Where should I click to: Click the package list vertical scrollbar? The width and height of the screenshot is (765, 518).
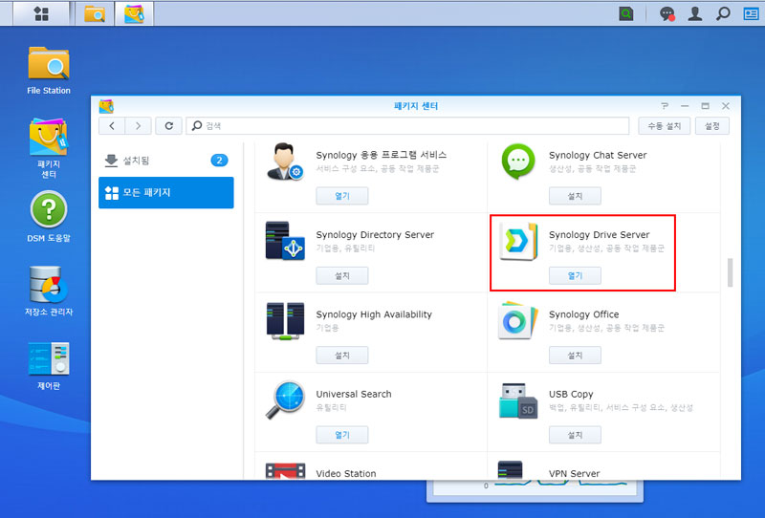(731, 271)
